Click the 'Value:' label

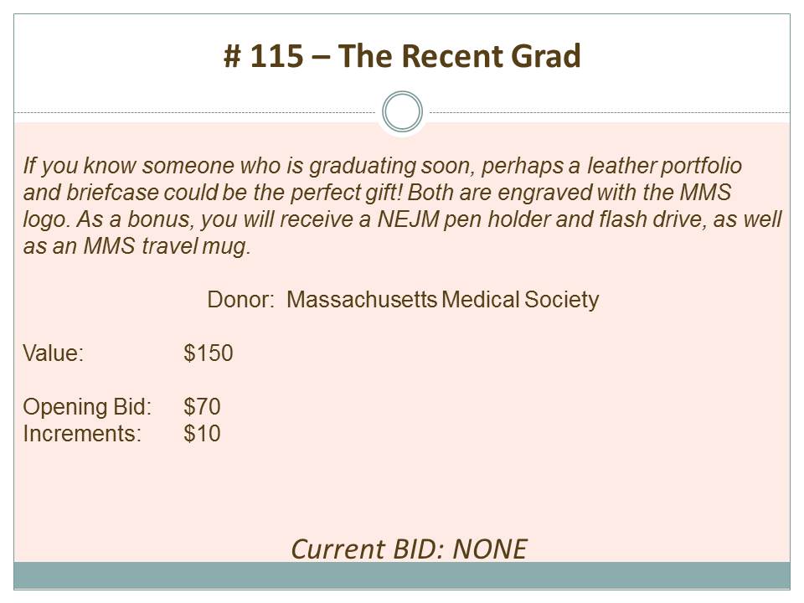54,353
